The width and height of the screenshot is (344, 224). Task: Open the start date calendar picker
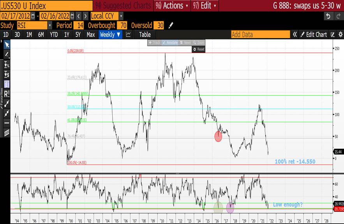point(33,16)
